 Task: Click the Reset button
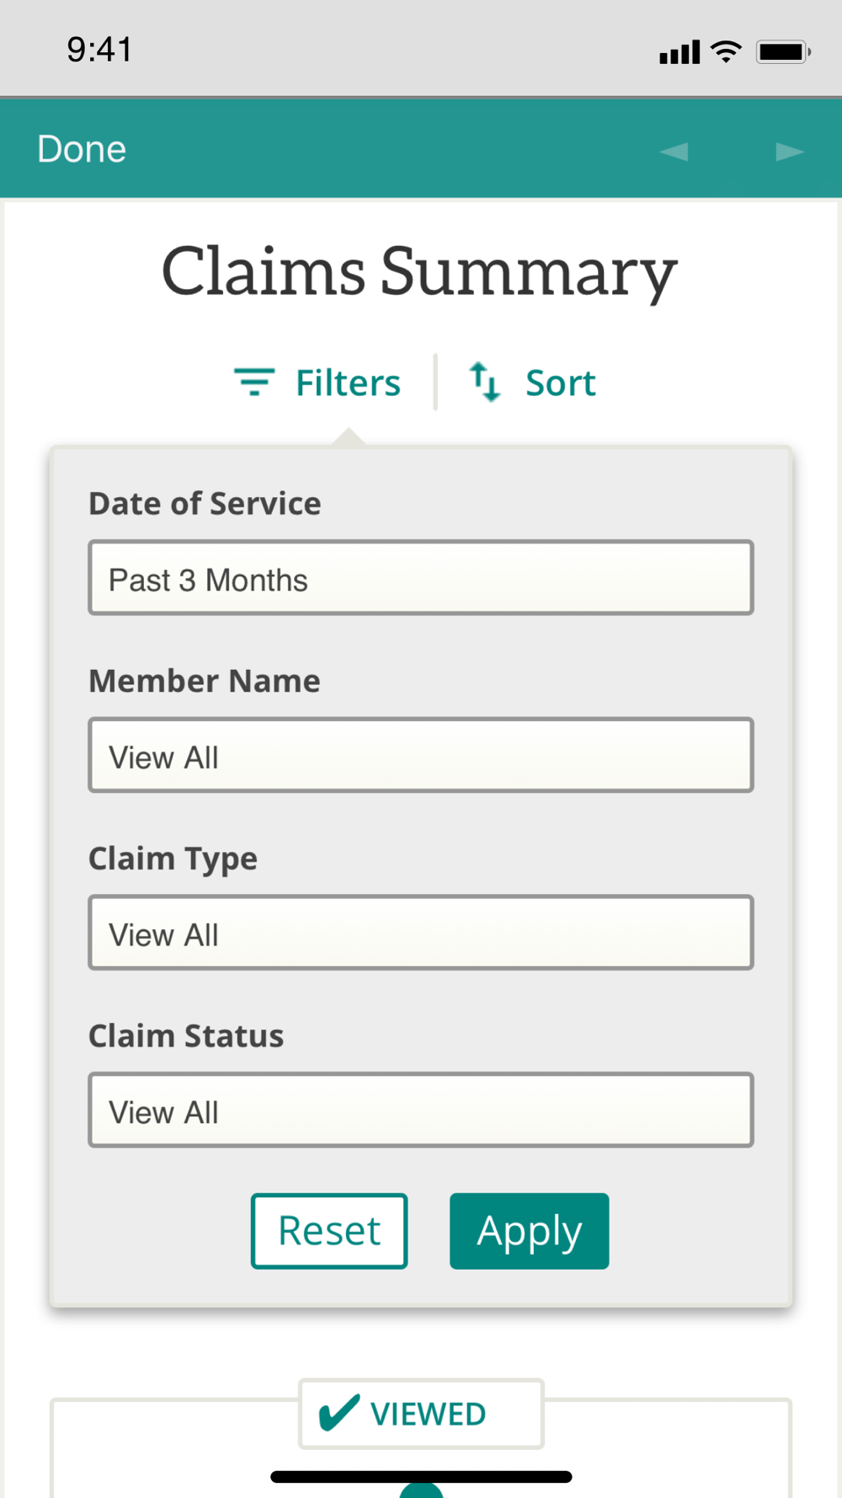[329, 1231]
